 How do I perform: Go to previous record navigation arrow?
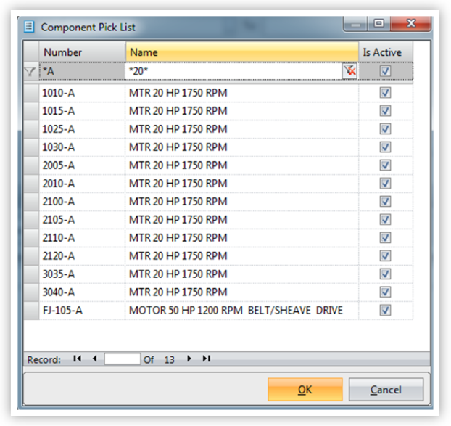tap(94, 359)
